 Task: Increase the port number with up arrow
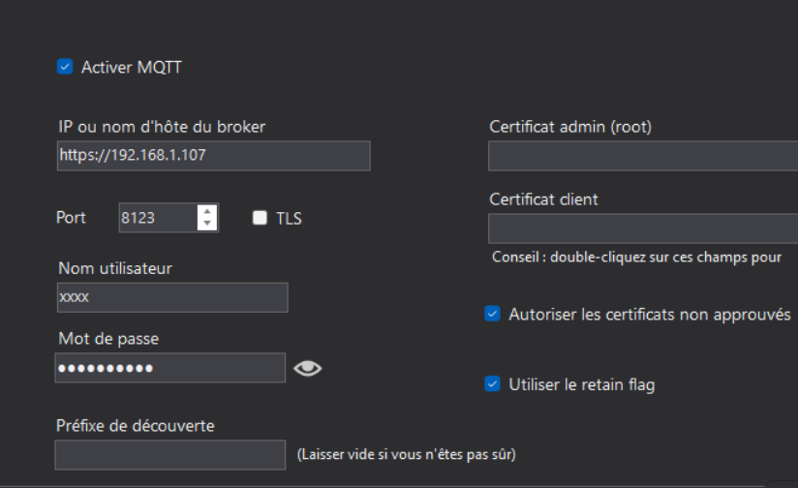click(207, 211)
